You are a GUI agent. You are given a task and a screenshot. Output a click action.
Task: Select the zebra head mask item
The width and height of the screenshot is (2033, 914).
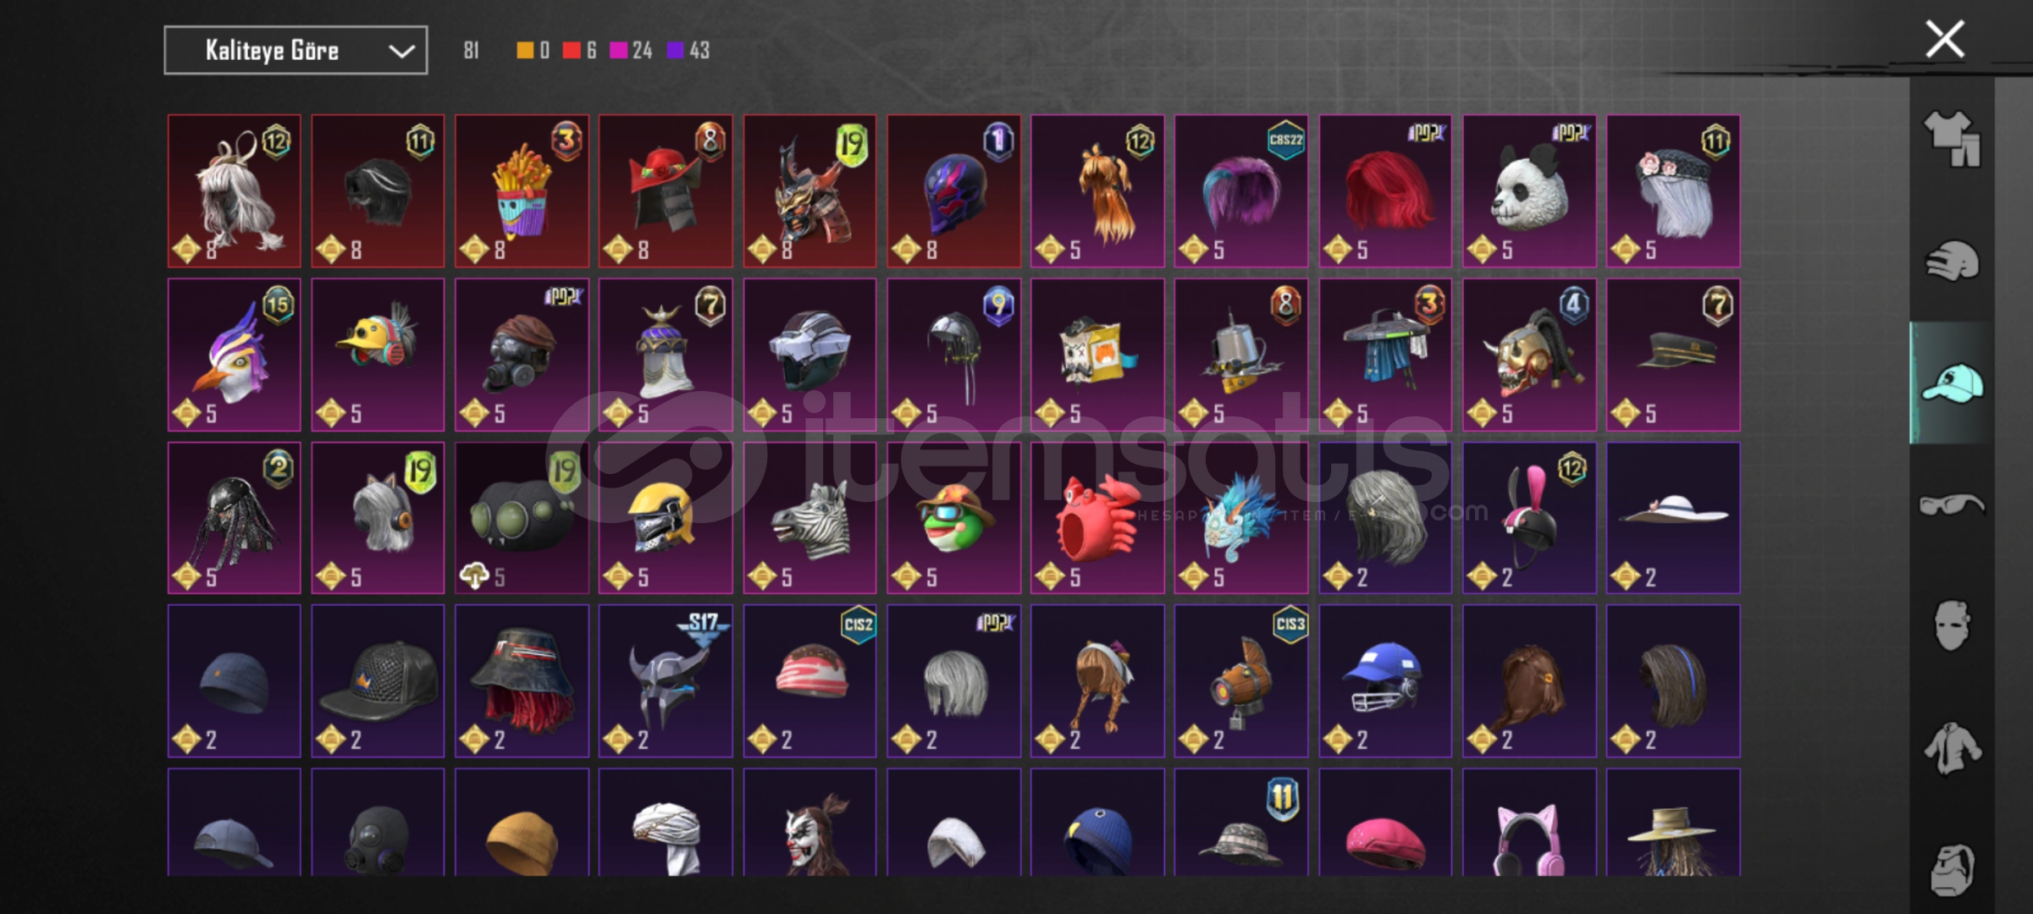[809, 518]
